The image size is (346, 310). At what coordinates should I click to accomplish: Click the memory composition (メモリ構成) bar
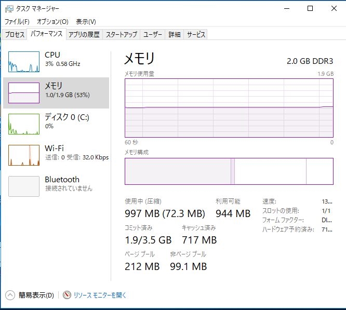click(x=229, y=171)
